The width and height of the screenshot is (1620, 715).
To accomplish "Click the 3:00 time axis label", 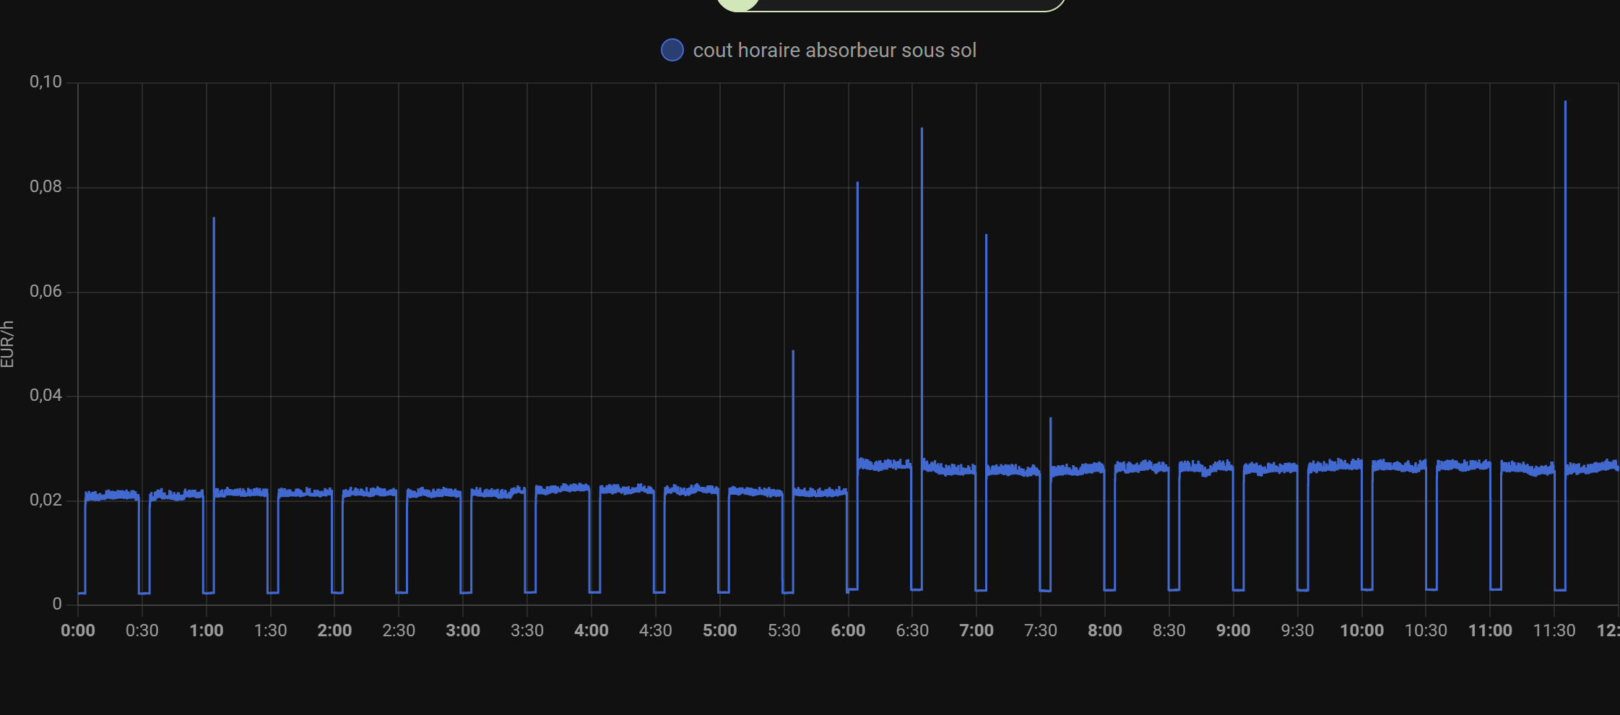I will tap(463, 630).
